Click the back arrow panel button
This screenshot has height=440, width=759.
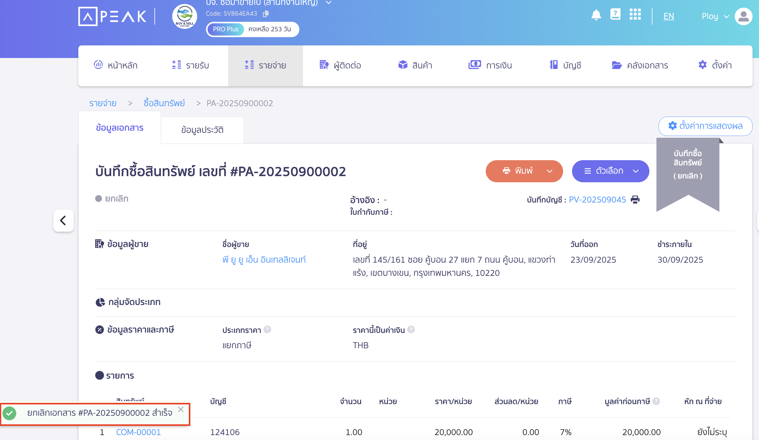coord(63,220)
